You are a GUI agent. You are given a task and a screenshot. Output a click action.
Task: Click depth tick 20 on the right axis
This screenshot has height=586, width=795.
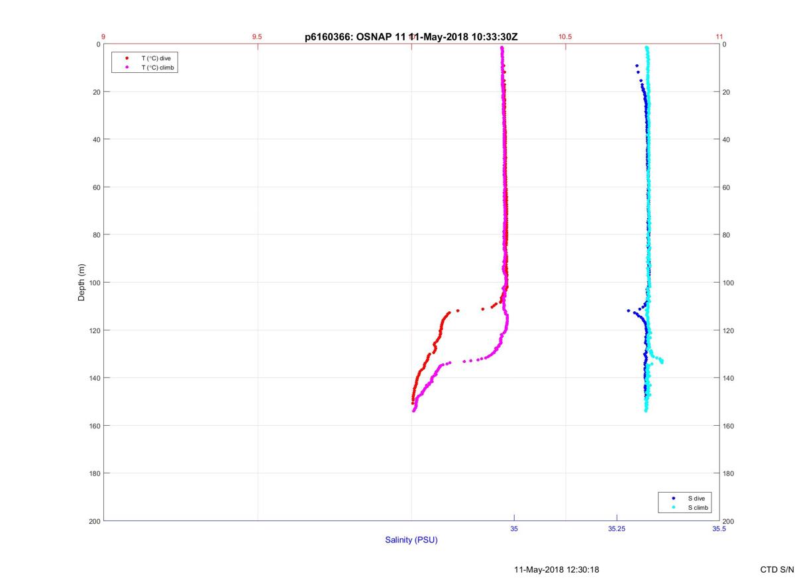pyautogui.click(x=727, y=92)
